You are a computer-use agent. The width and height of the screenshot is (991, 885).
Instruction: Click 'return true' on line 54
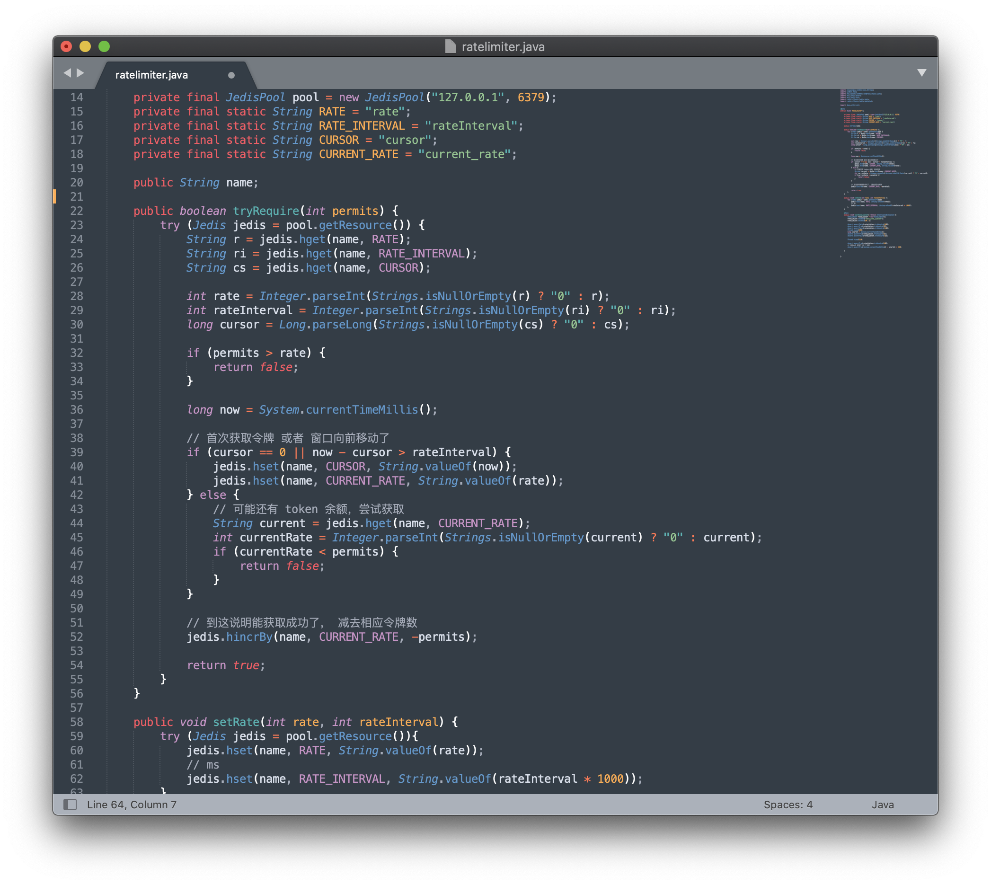[x=223, y=665]
